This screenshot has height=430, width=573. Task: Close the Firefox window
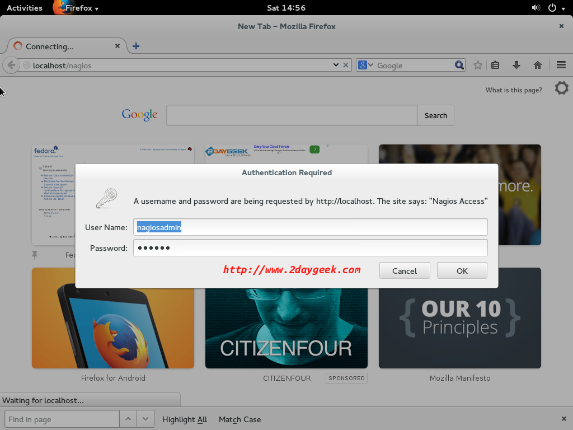click(x=561, y=26)
